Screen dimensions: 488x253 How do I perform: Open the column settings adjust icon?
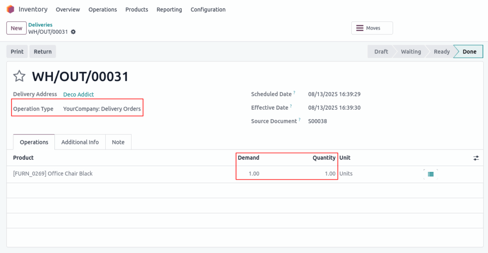476,158
